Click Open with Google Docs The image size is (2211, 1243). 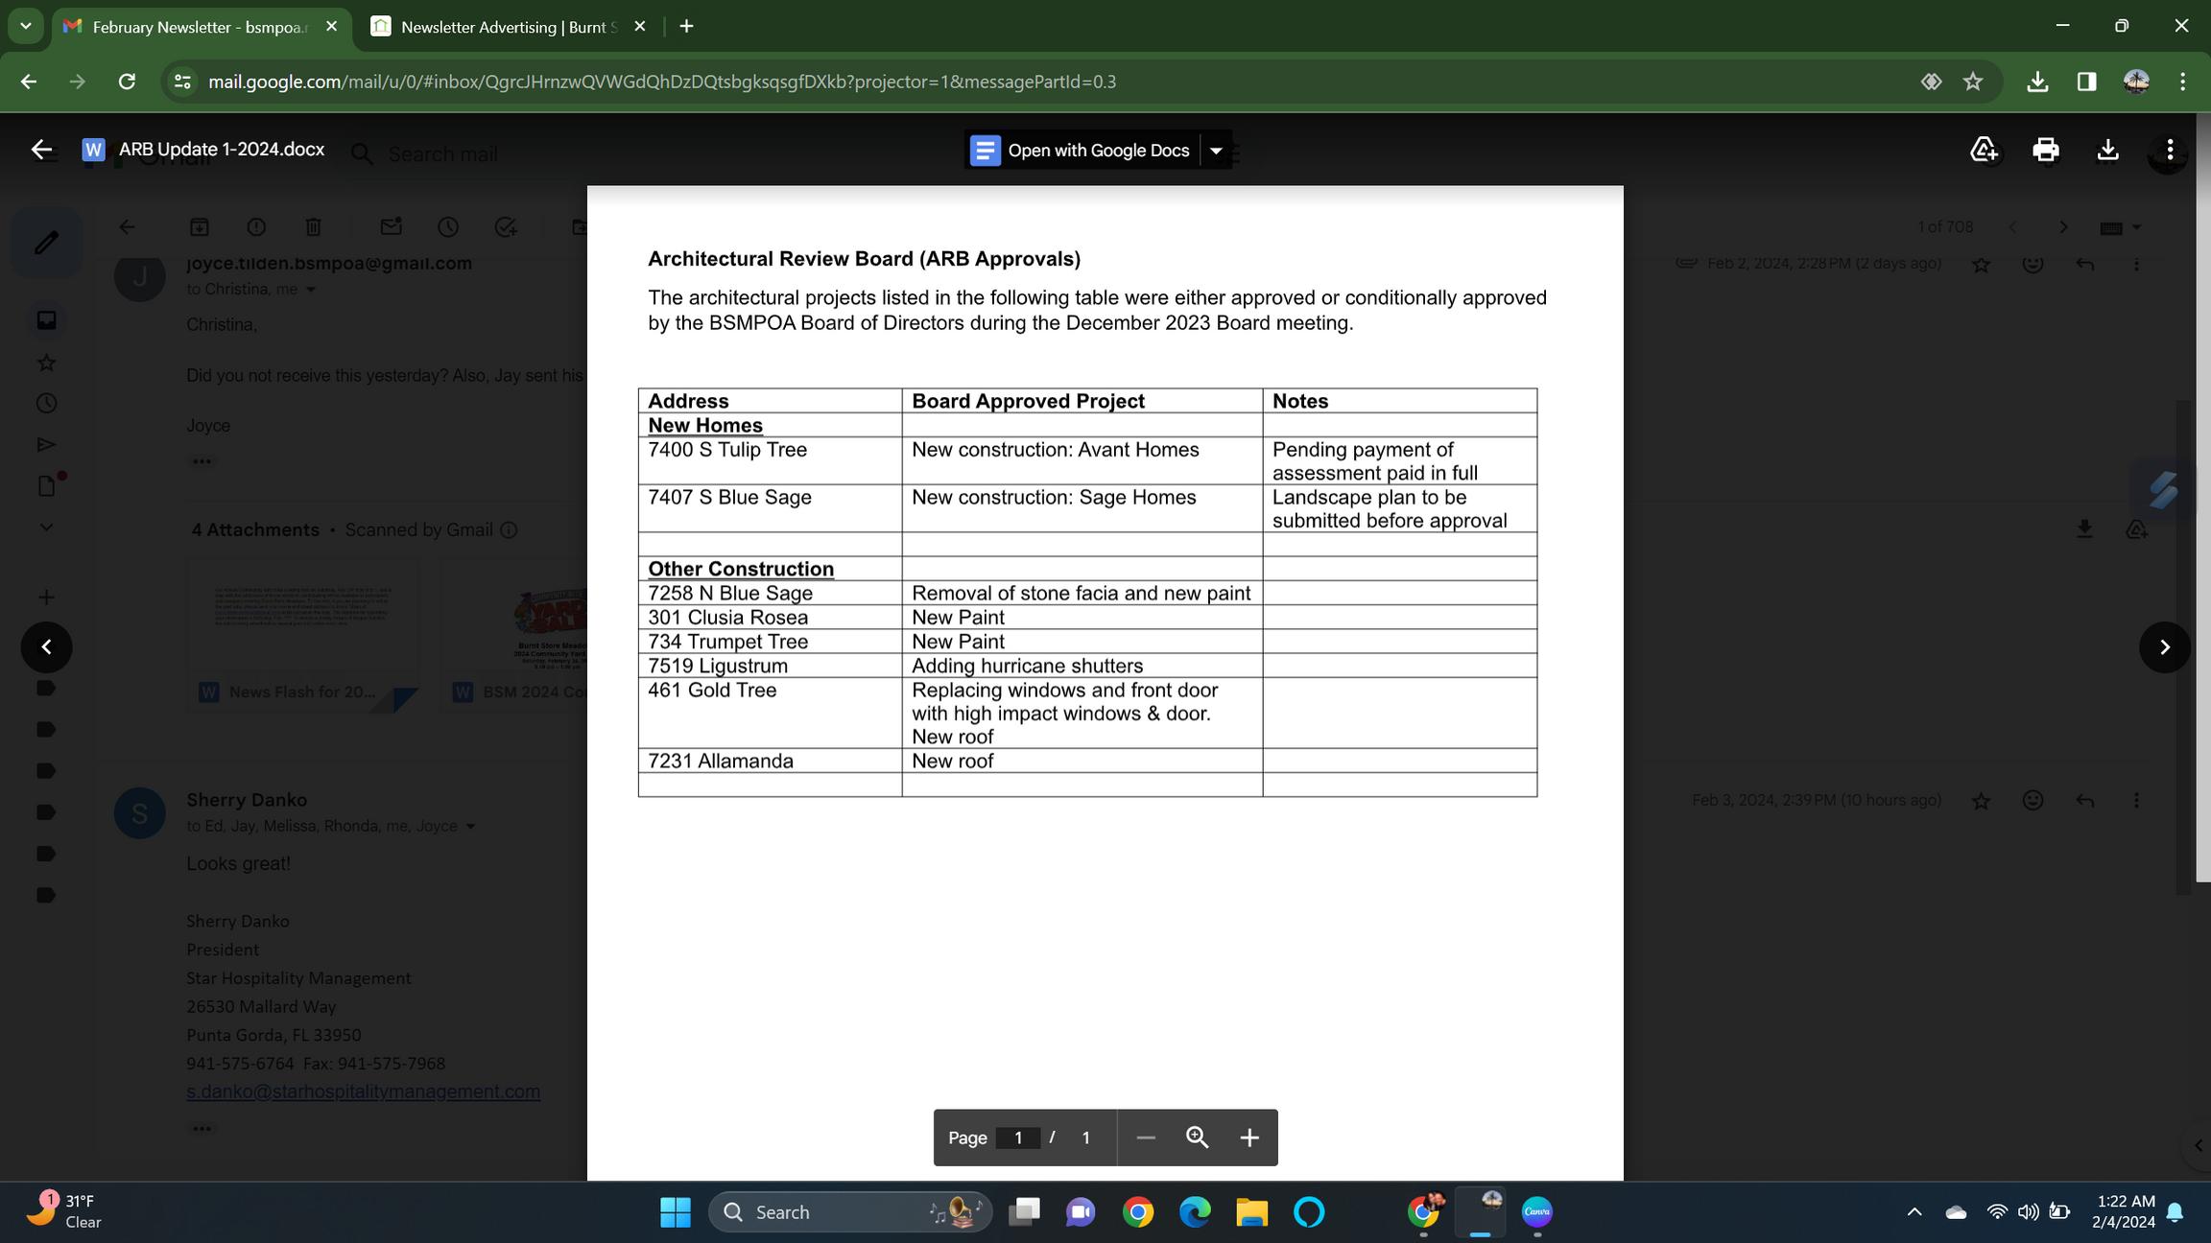1082,151
